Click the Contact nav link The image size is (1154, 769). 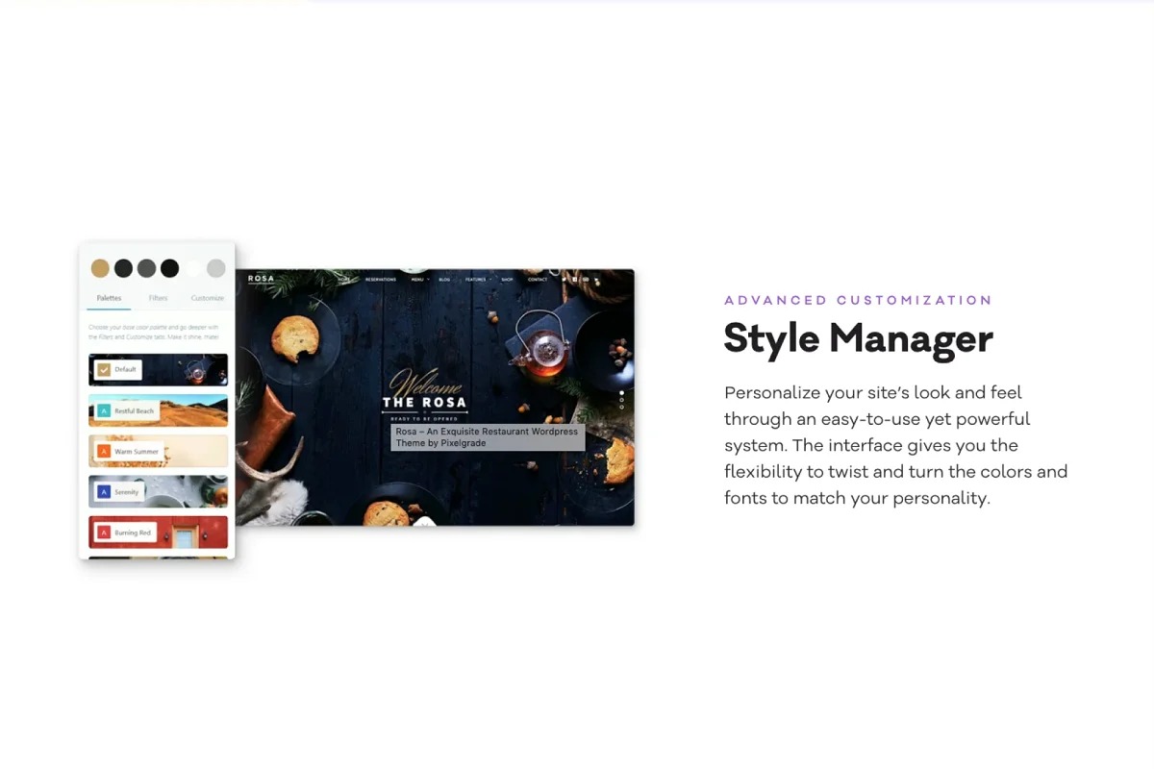tap(538, 280)
